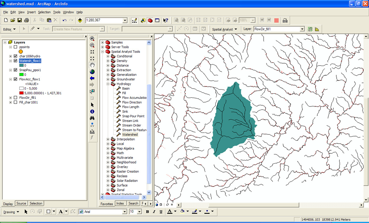Save the map document
Screen dimensions: 369x223
pos(20,20)
